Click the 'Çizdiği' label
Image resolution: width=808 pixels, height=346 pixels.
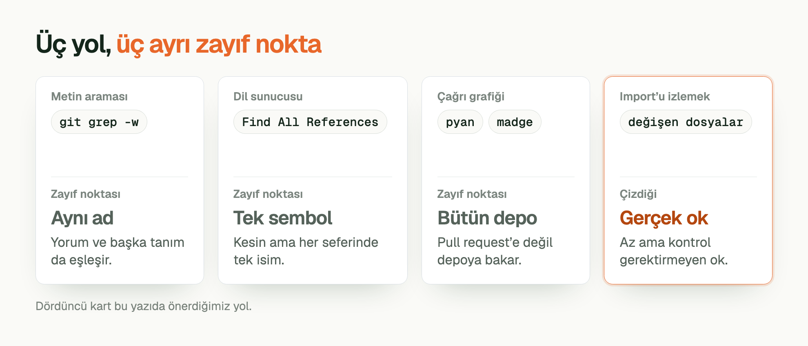click(638, 194)
